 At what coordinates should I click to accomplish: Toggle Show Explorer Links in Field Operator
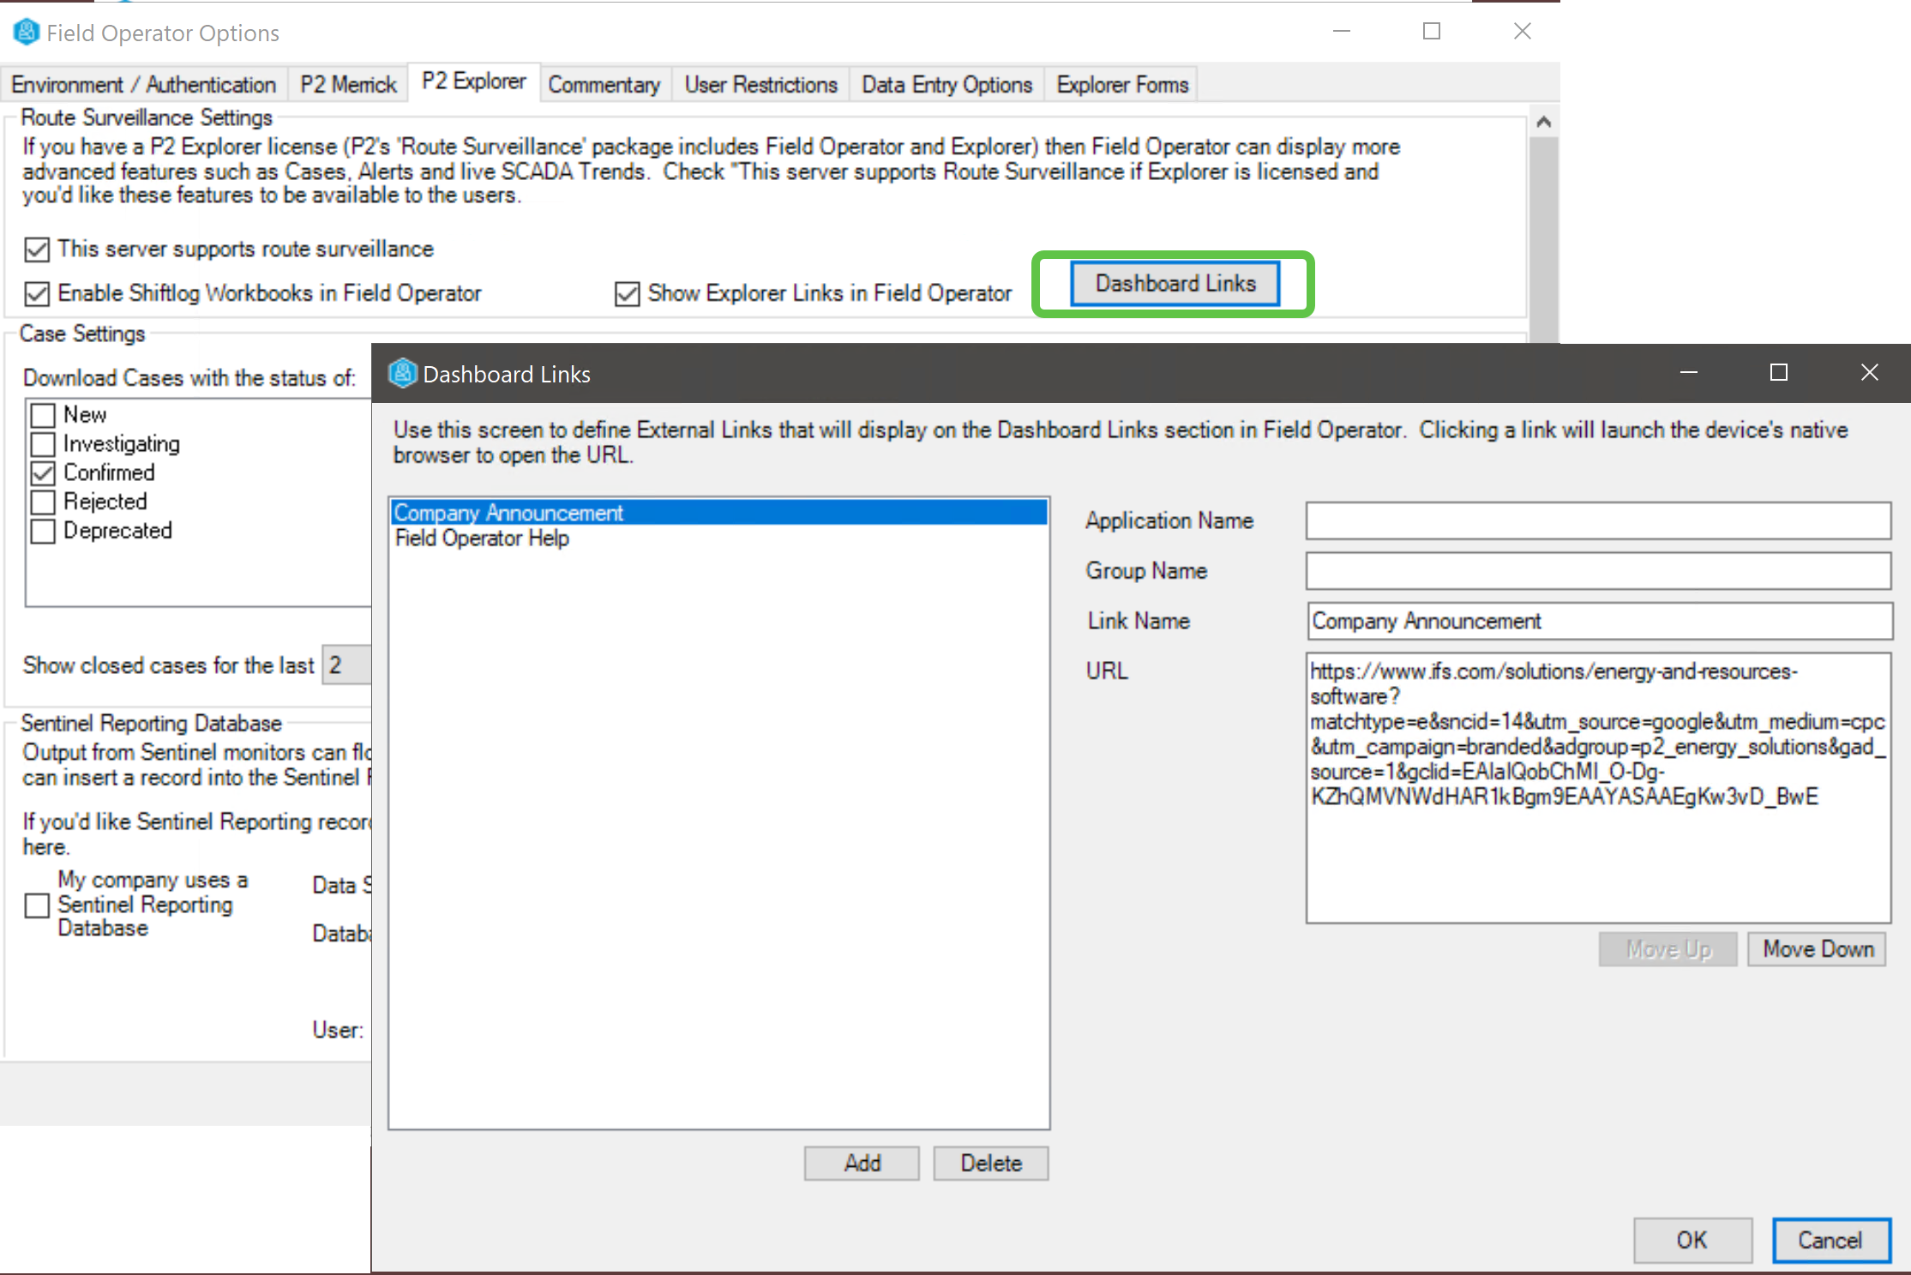point(628,294)
